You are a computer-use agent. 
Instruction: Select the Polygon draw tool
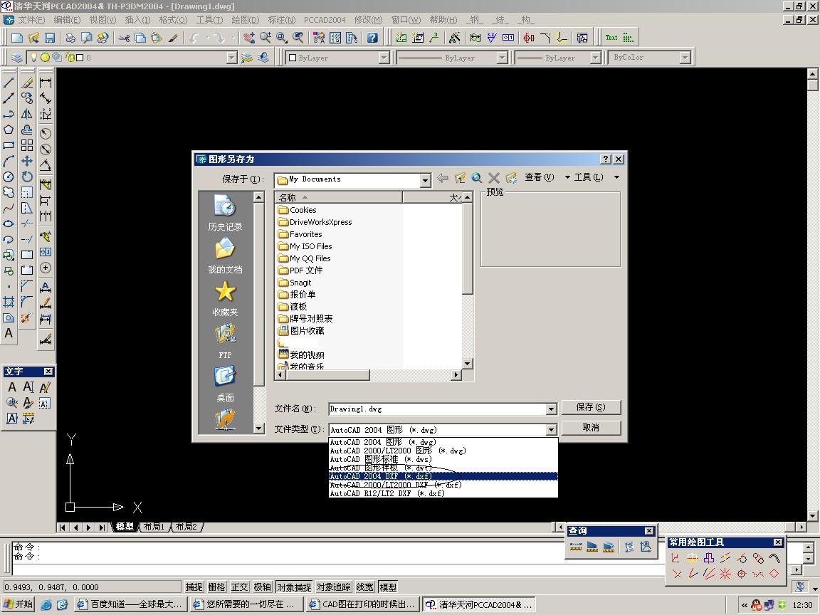click(9, 129)
